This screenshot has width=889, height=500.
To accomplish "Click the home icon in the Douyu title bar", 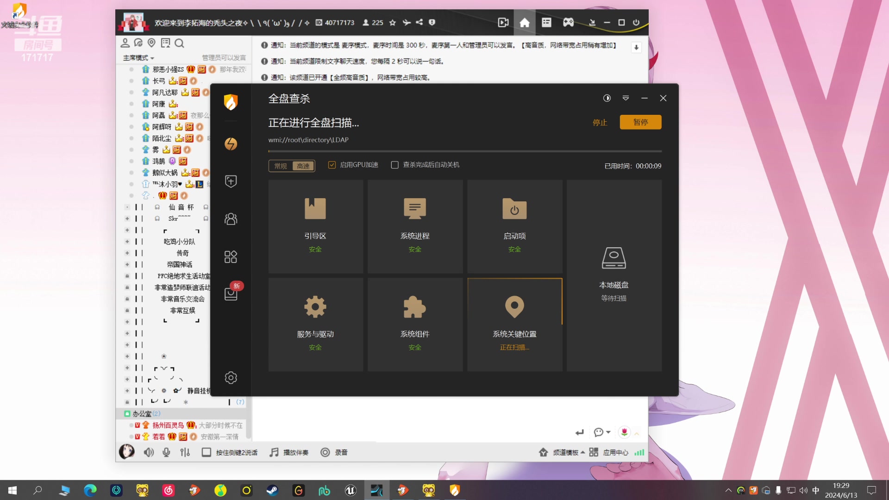I will [x=525, y=22].
